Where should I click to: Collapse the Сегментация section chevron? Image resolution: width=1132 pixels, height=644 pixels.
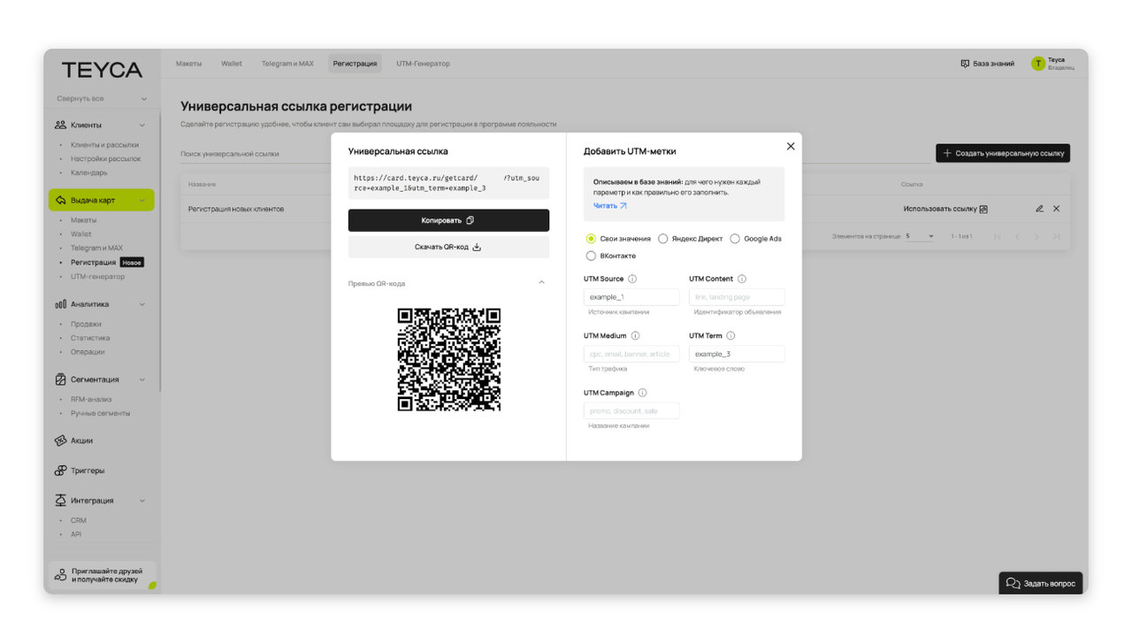(x=142, y=379)
